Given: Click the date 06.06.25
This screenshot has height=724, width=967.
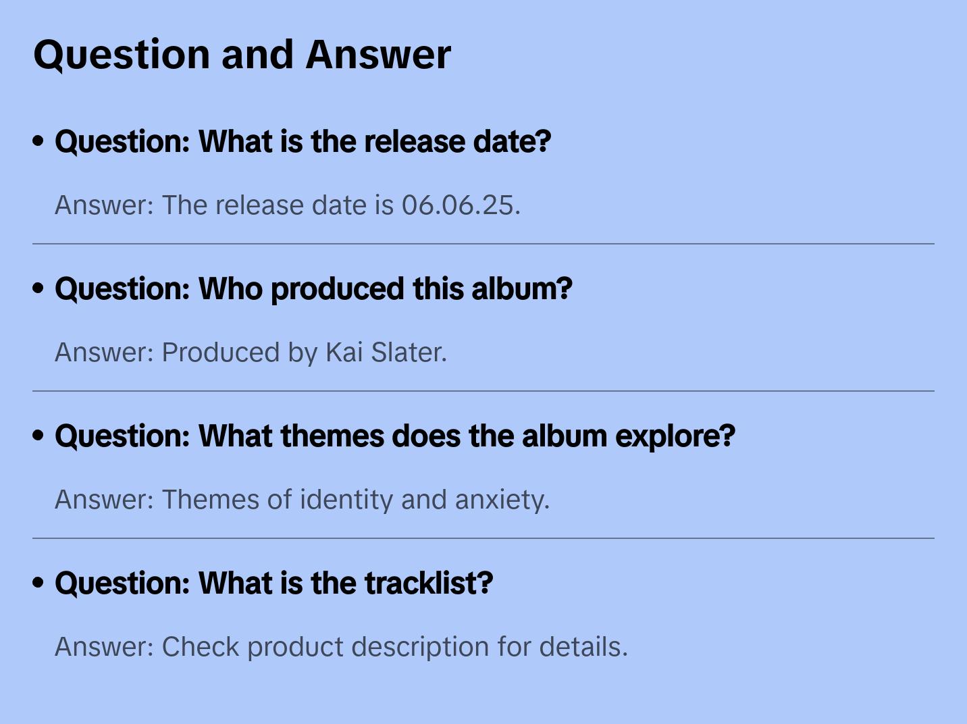Looking at the screenshot, I should (460, 205).
